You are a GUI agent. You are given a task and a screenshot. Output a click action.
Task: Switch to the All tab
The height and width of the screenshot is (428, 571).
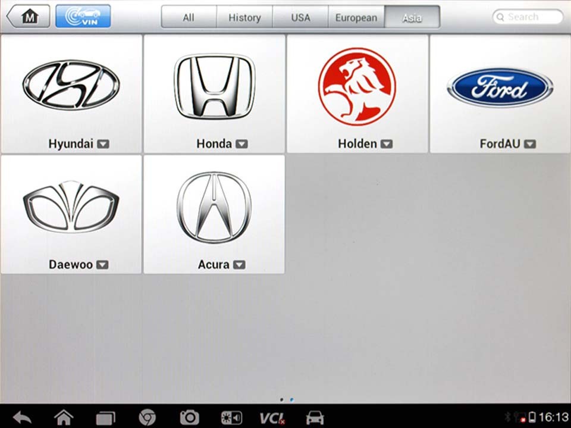(189, 17)
